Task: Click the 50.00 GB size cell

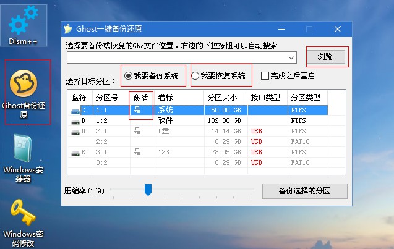Action: coord(226,110)
